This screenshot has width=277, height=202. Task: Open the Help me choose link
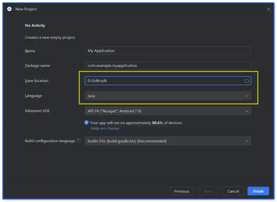pyautogui.click(x=105, y=128)
